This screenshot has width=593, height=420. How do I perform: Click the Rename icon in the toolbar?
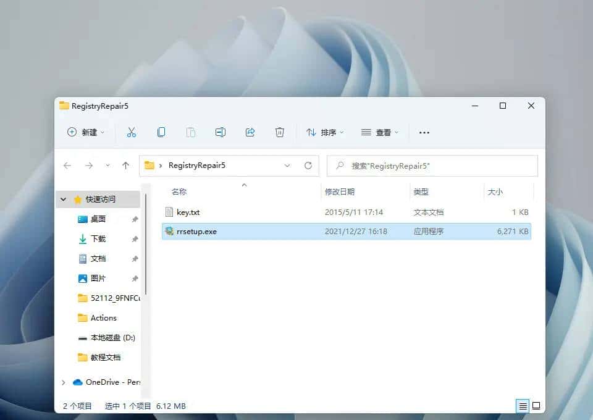click(220, 132)
